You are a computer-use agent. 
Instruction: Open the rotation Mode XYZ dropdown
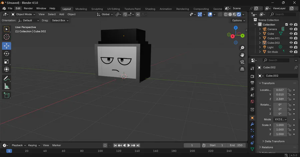click(280, 120)
